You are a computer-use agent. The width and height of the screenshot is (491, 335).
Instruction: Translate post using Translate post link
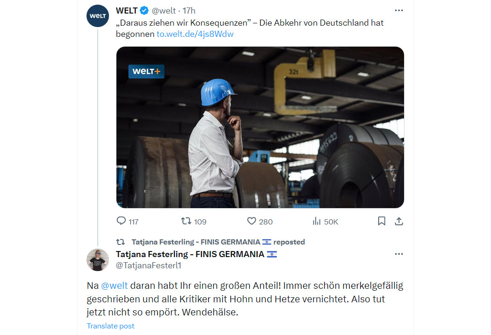(x=110, y=326)
